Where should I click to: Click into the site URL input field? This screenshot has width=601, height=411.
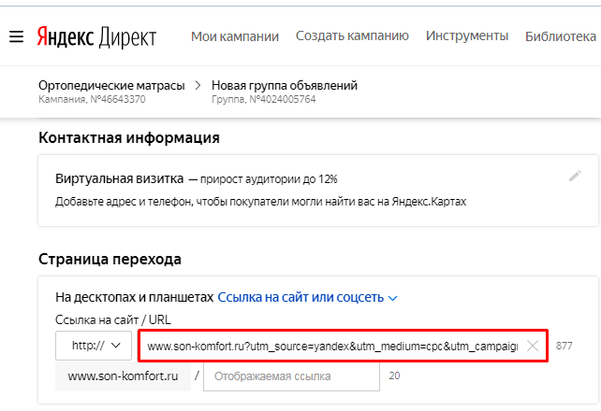(332, 346)
